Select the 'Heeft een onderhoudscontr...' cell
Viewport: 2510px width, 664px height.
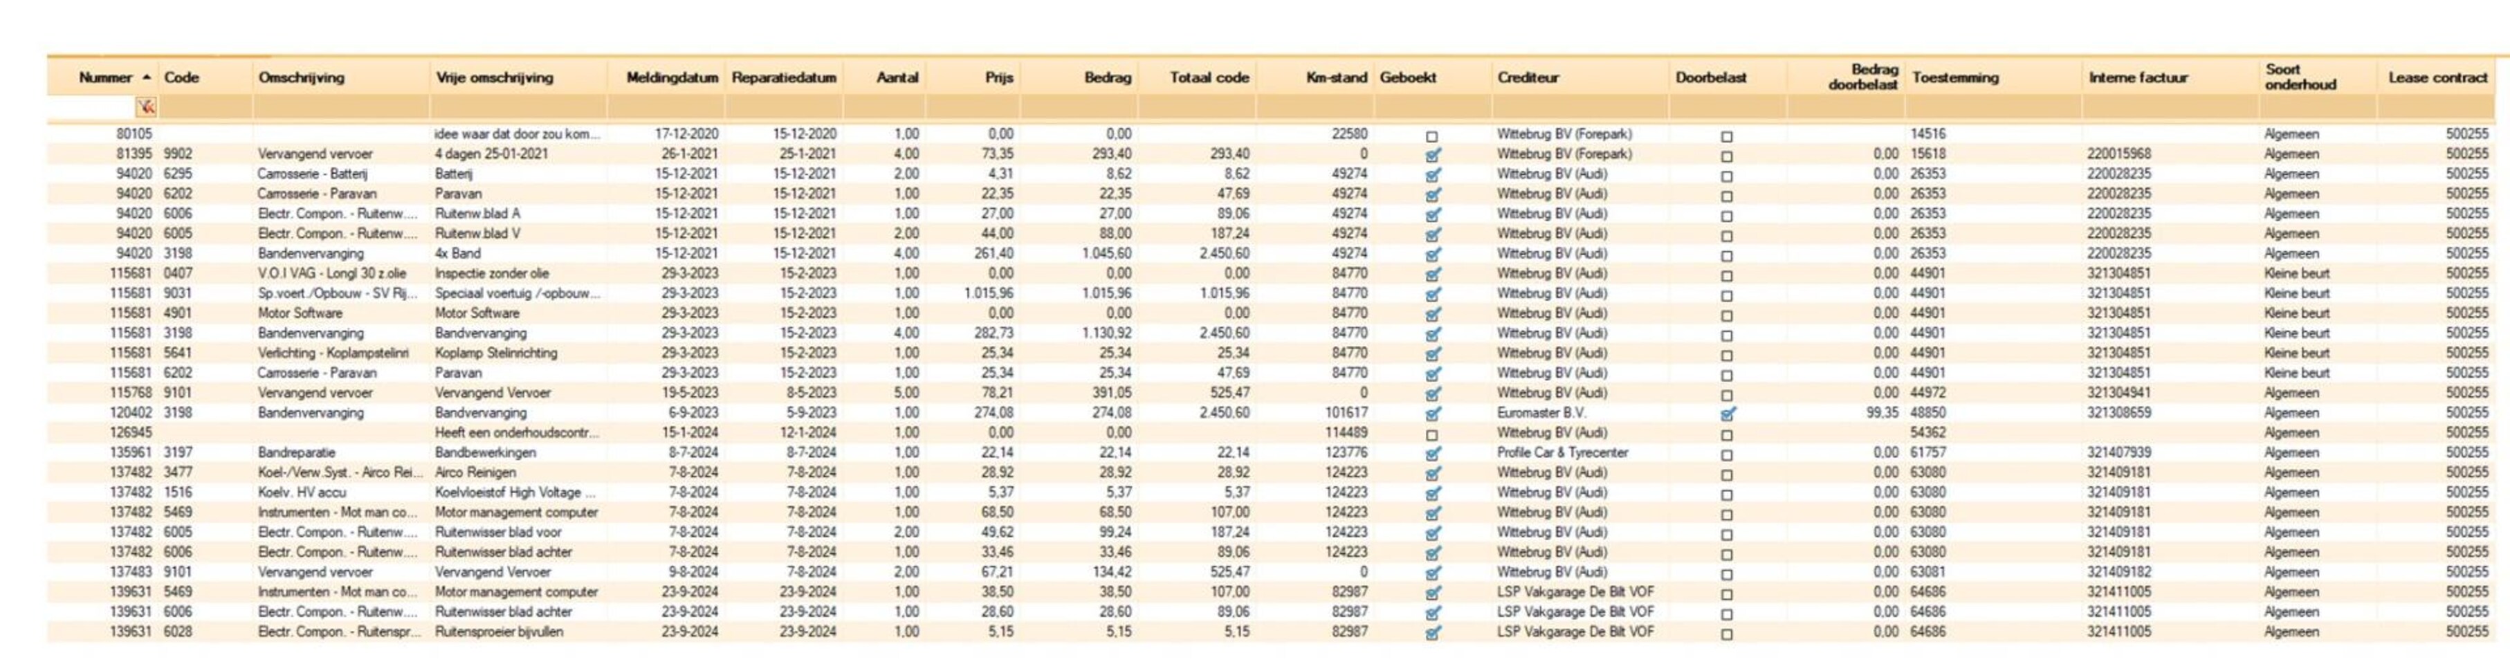[517, 432]
